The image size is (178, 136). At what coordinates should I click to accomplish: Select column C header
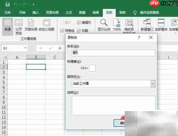click(x=55, y=57)
